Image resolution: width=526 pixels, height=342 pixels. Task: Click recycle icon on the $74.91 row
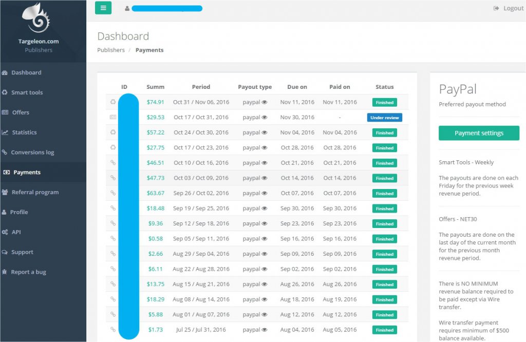113,102
